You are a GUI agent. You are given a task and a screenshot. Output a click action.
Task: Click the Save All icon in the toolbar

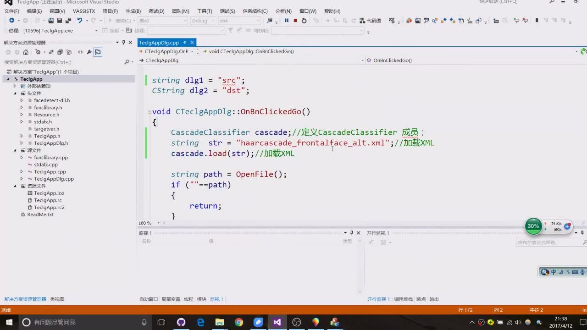(68, 21)
